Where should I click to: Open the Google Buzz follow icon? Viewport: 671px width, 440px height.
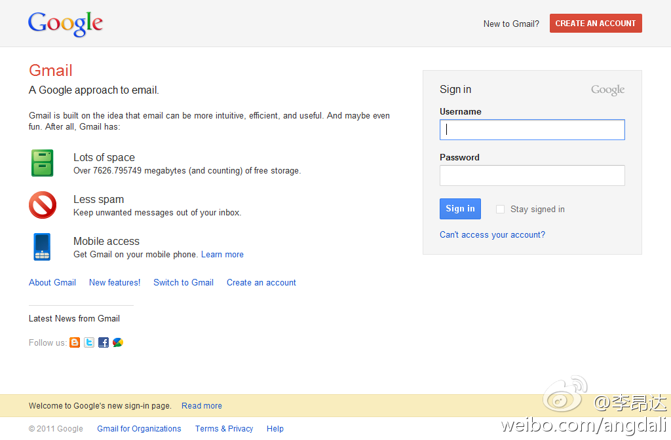(x=118, y=342)
